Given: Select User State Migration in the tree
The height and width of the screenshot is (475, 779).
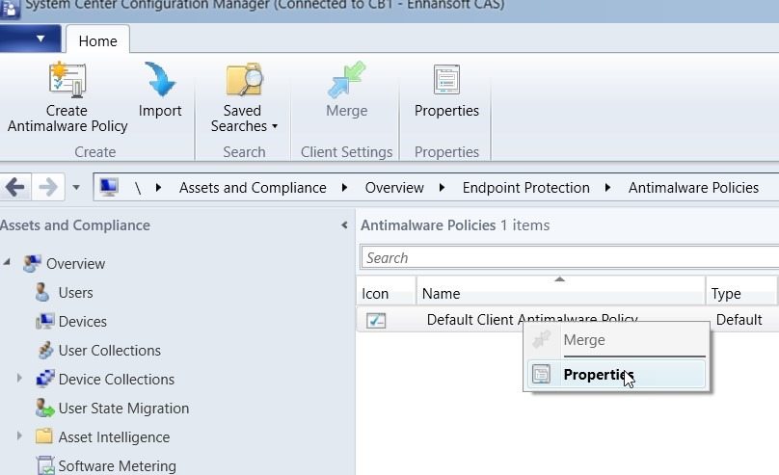Looking at the screenshot, I should click(123, 408).
